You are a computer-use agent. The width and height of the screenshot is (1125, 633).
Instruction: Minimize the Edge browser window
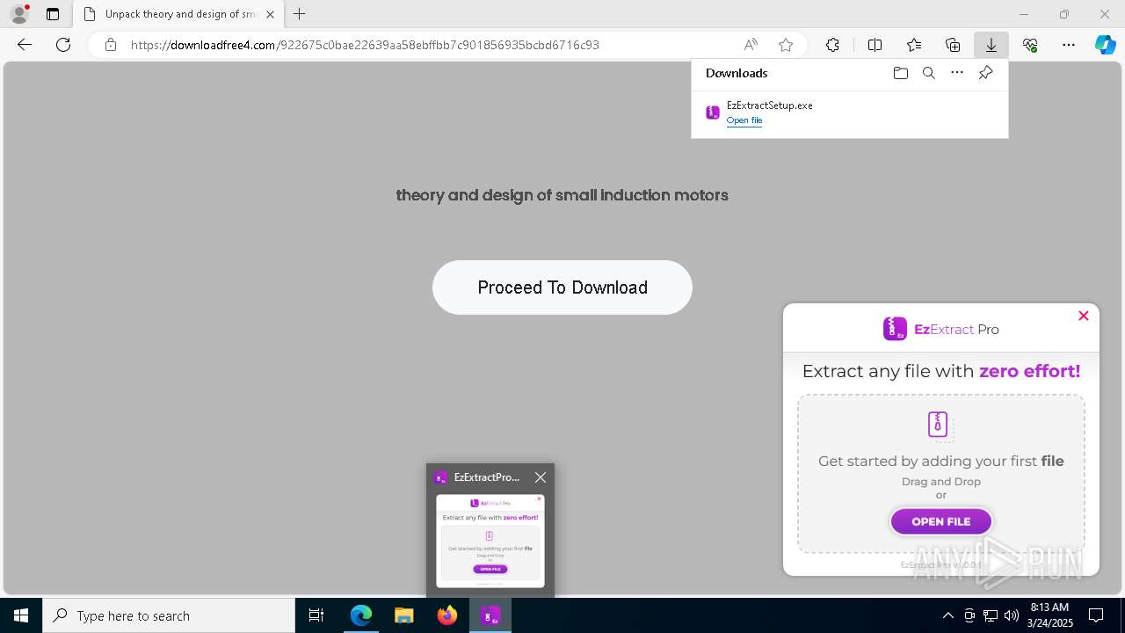[x=1024, y=14]
